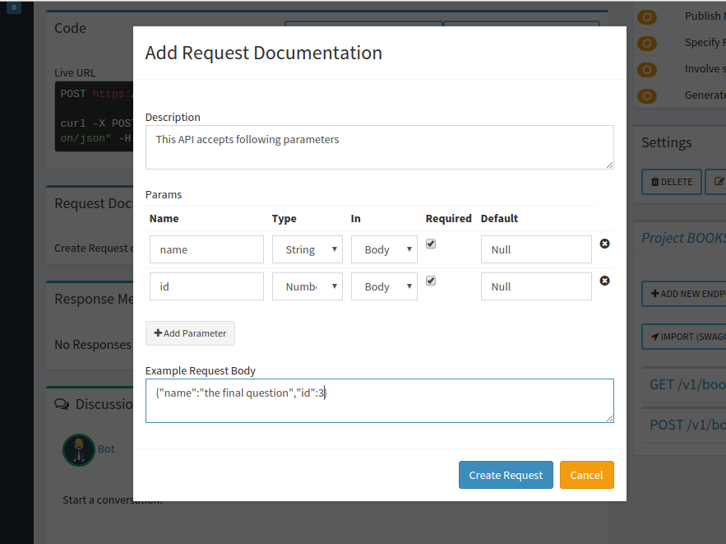726x544 pixels.
Task: Click the Add Parameter button
Action: coord(190,333)
